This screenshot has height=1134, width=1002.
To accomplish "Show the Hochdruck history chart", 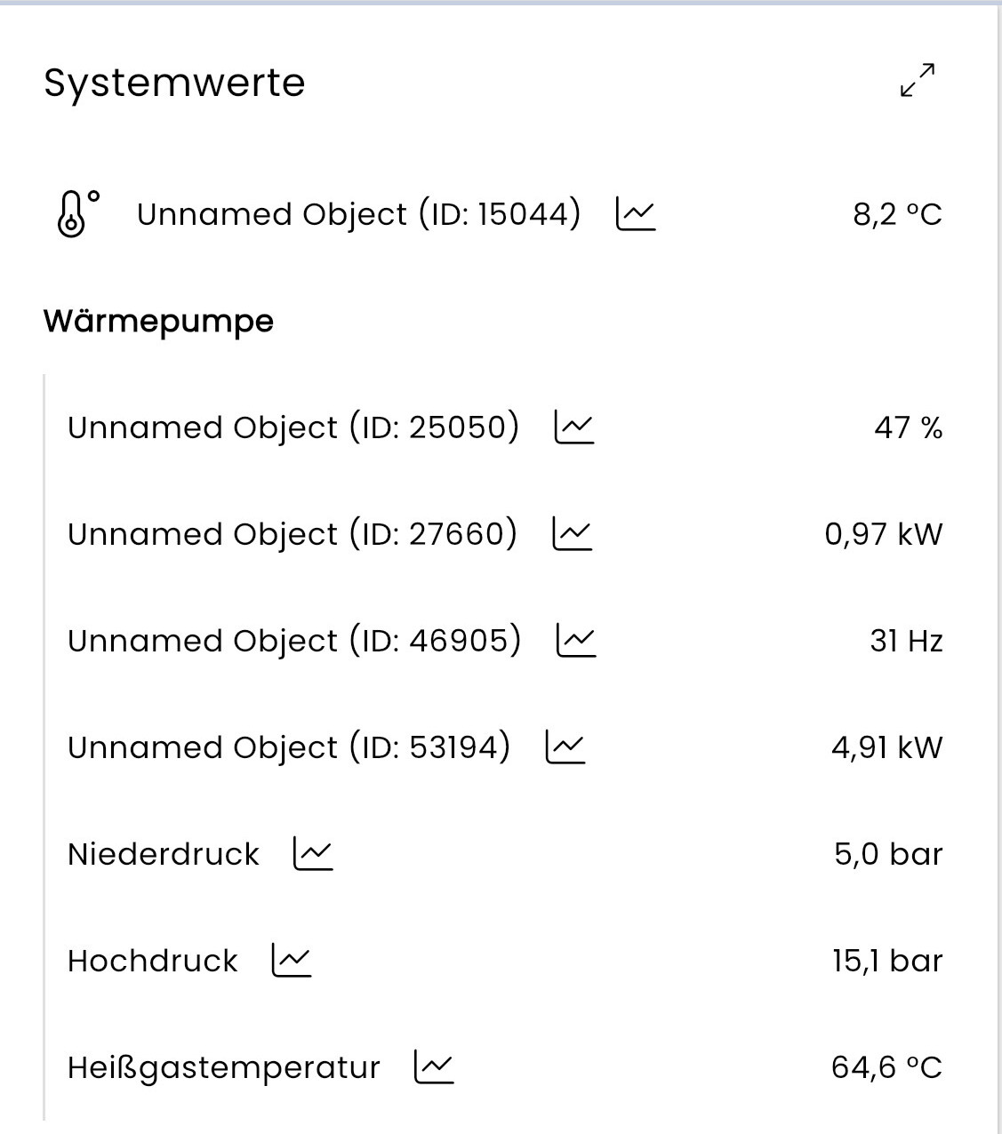I will point(292,961).
